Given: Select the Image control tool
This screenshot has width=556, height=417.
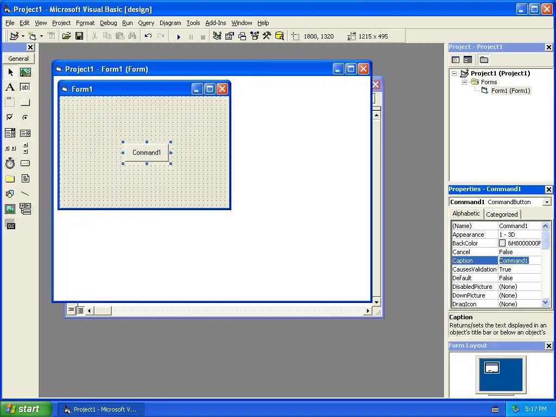Looking at the screenshot, I should 10,209.
